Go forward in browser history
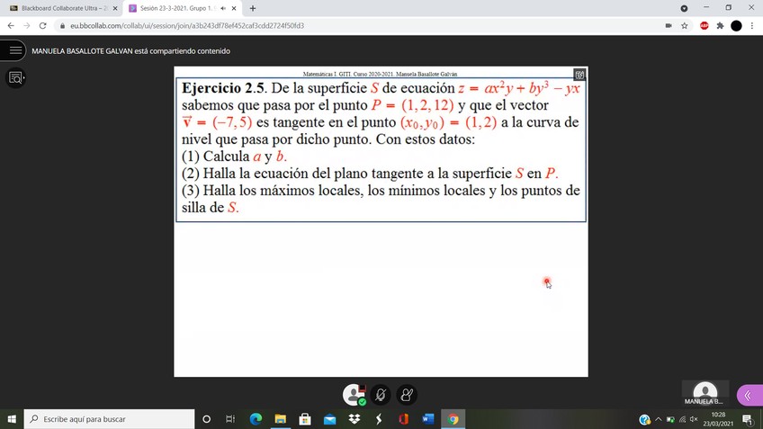Screen dimensions: 763x429 27,26
